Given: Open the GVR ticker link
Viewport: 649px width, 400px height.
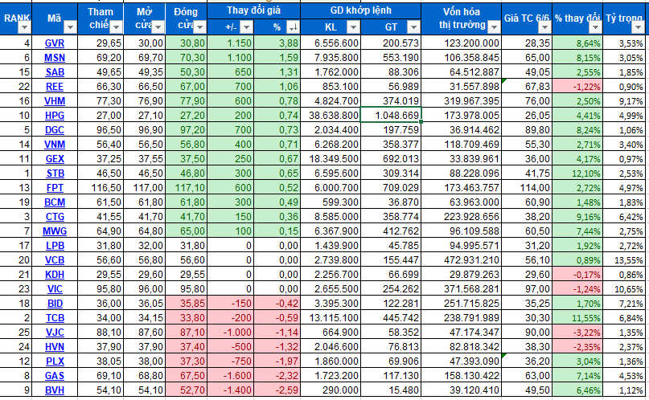Looking at the screenshot, I should click(55, 43).
